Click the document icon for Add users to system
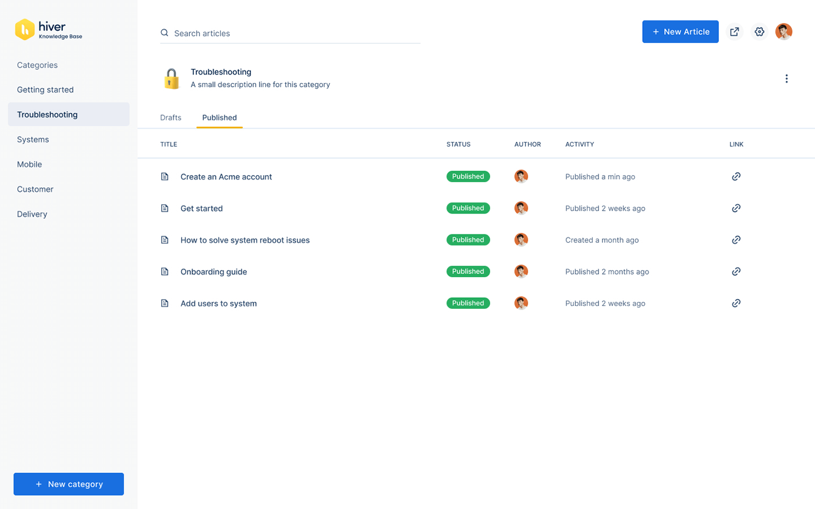This screenshot has height=509, width=815. [x=165, y=303]
